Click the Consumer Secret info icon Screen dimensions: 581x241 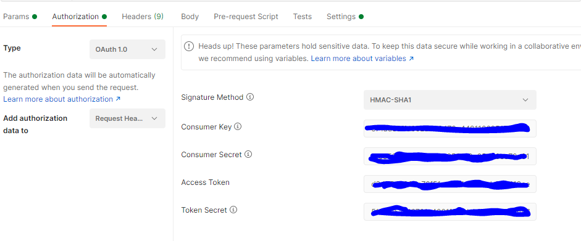pyautogui.click(x=248, y=155)
